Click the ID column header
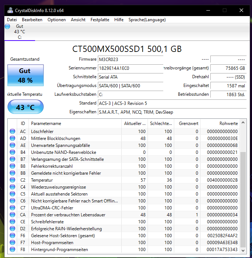This screenshot has height=258, width=252. click(23, 124)
